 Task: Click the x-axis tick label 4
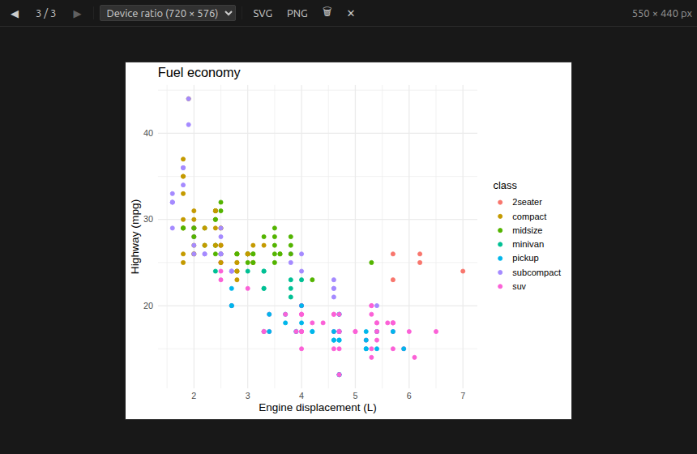click(301, 396)
